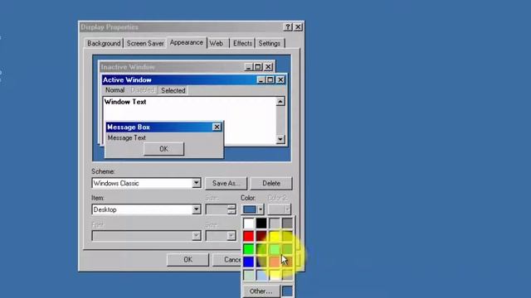531x298 pixels.
Task: Click the blue swatch beside Other button
Action: 288,291
